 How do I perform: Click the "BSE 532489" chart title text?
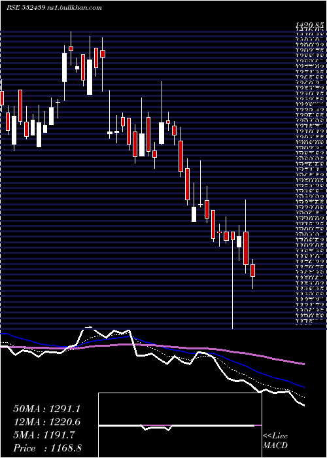(26, 8)
